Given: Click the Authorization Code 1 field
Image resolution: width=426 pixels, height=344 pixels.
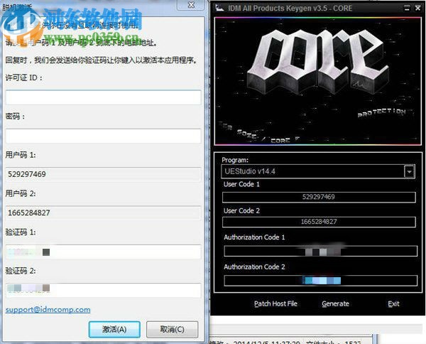Looking at the screenshot, I should [x=321, y=252].
